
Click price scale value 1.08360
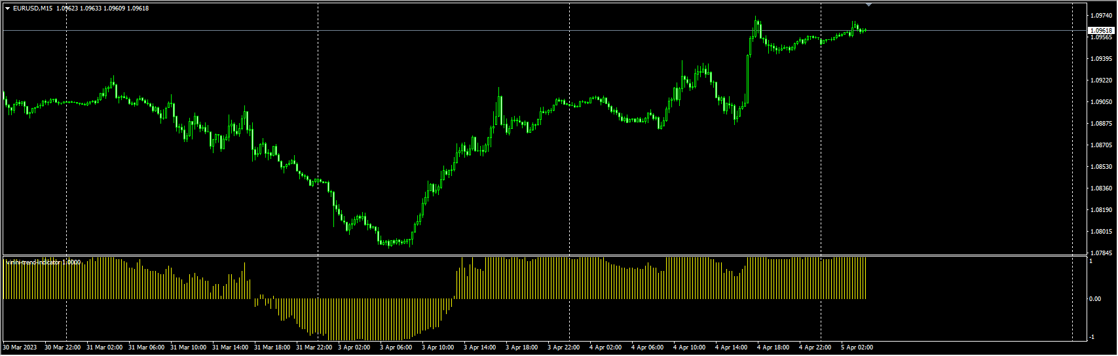click(x=1102, y=188)
